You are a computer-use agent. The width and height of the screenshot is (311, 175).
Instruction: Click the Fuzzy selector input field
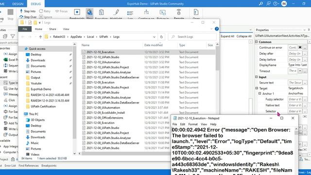tap(295, 99)
